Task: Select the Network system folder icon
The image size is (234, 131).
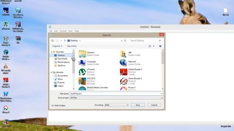Action: click(123, 63)
